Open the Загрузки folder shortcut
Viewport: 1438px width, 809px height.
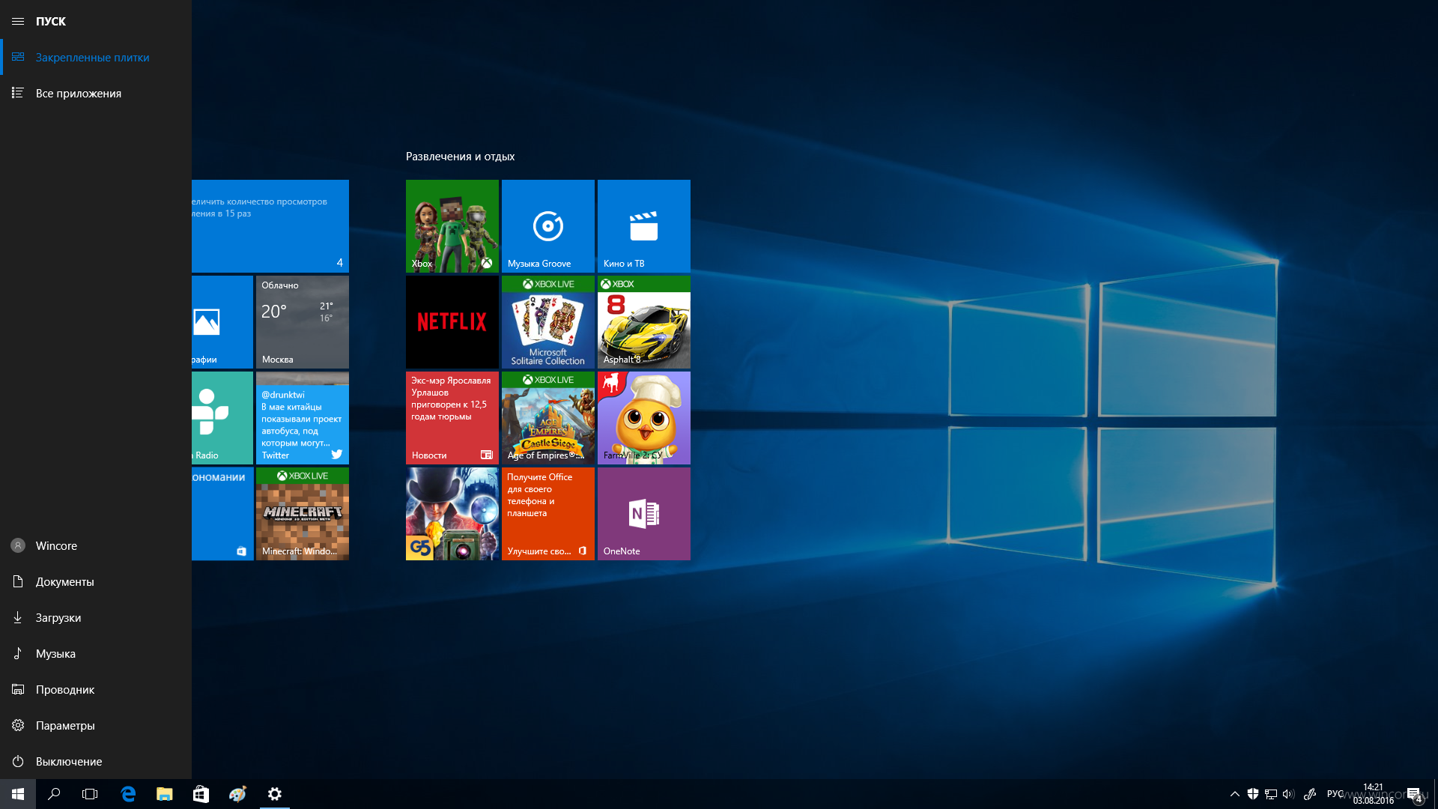(96, 617)
